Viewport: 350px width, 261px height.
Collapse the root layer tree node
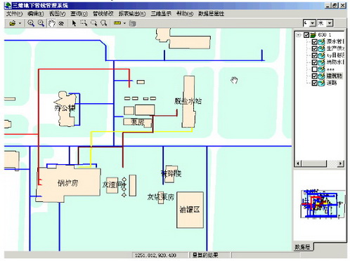click(x=298, y=35)
